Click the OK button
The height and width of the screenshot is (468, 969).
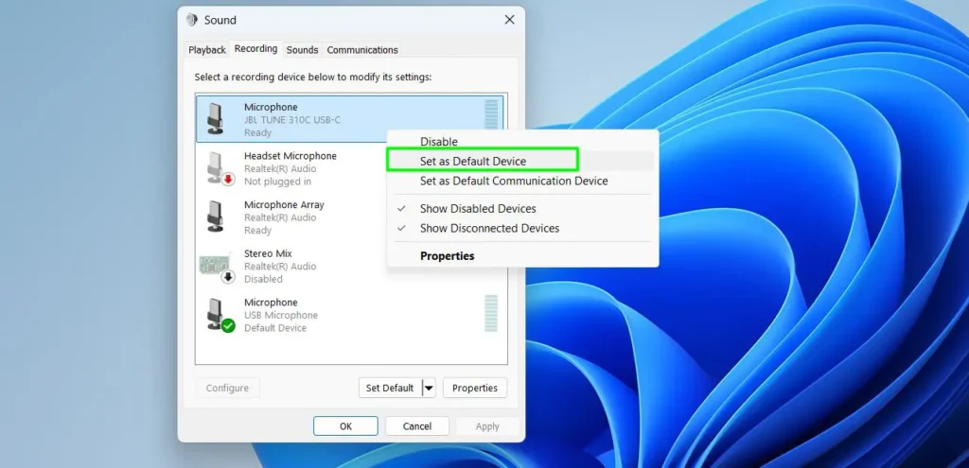click(345, 426)
